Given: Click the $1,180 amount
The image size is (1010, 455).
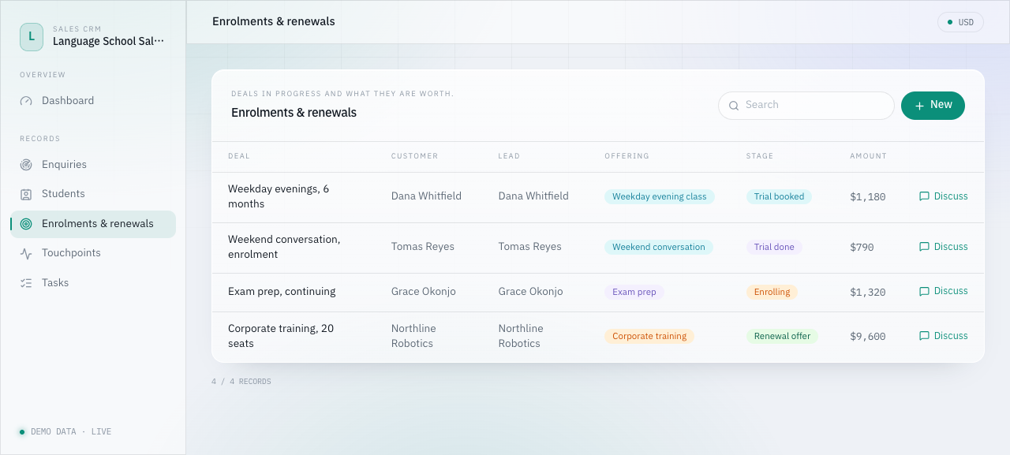Looking at the screenshot, I should coord(868,197).
